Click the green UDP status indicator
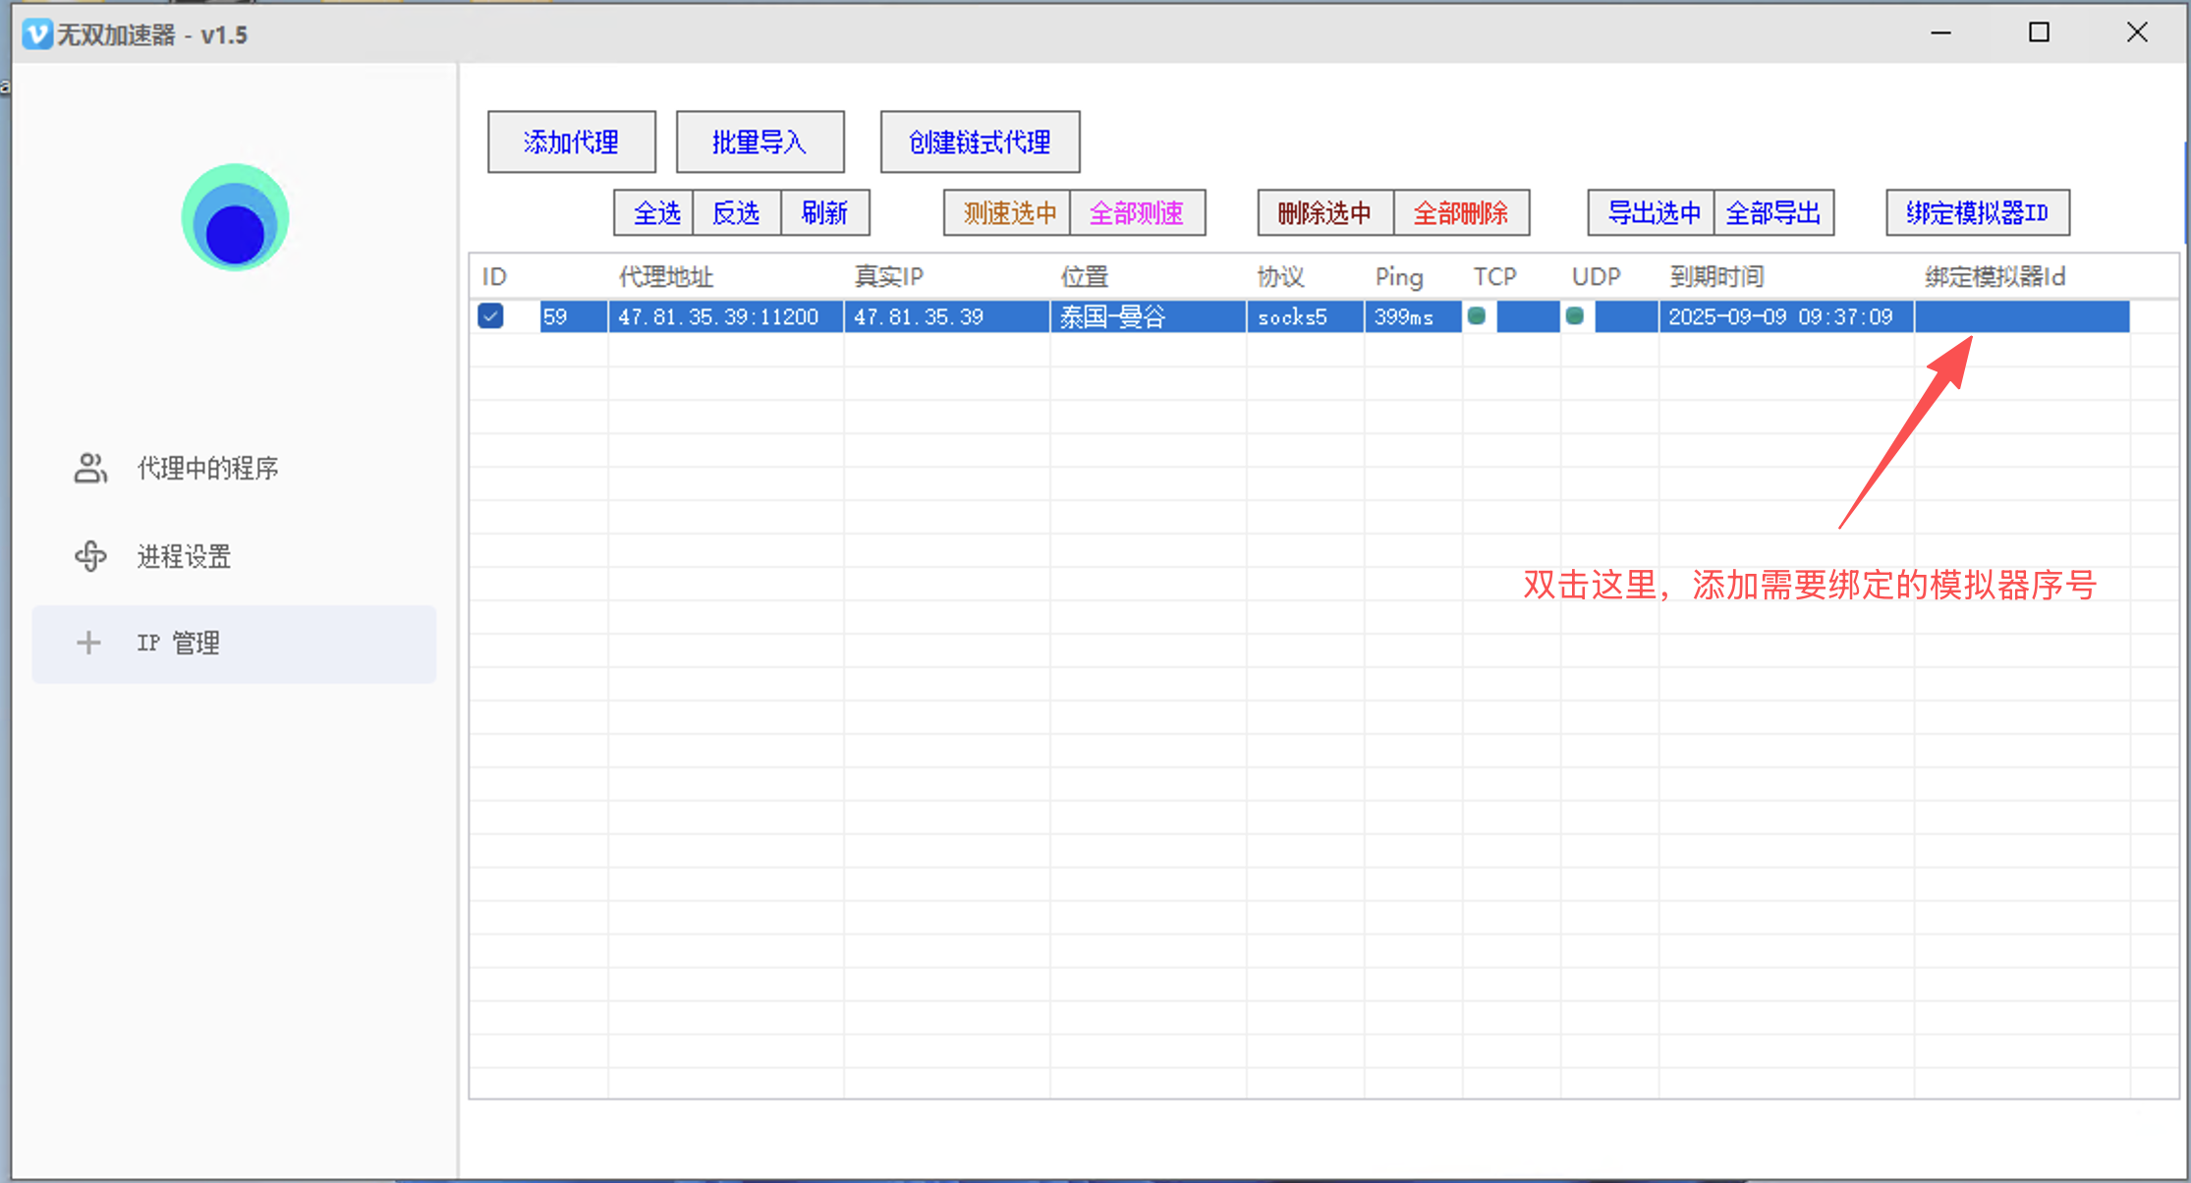The width and height of the screenshot is (2191, 1183). [x=1577, y=316]
